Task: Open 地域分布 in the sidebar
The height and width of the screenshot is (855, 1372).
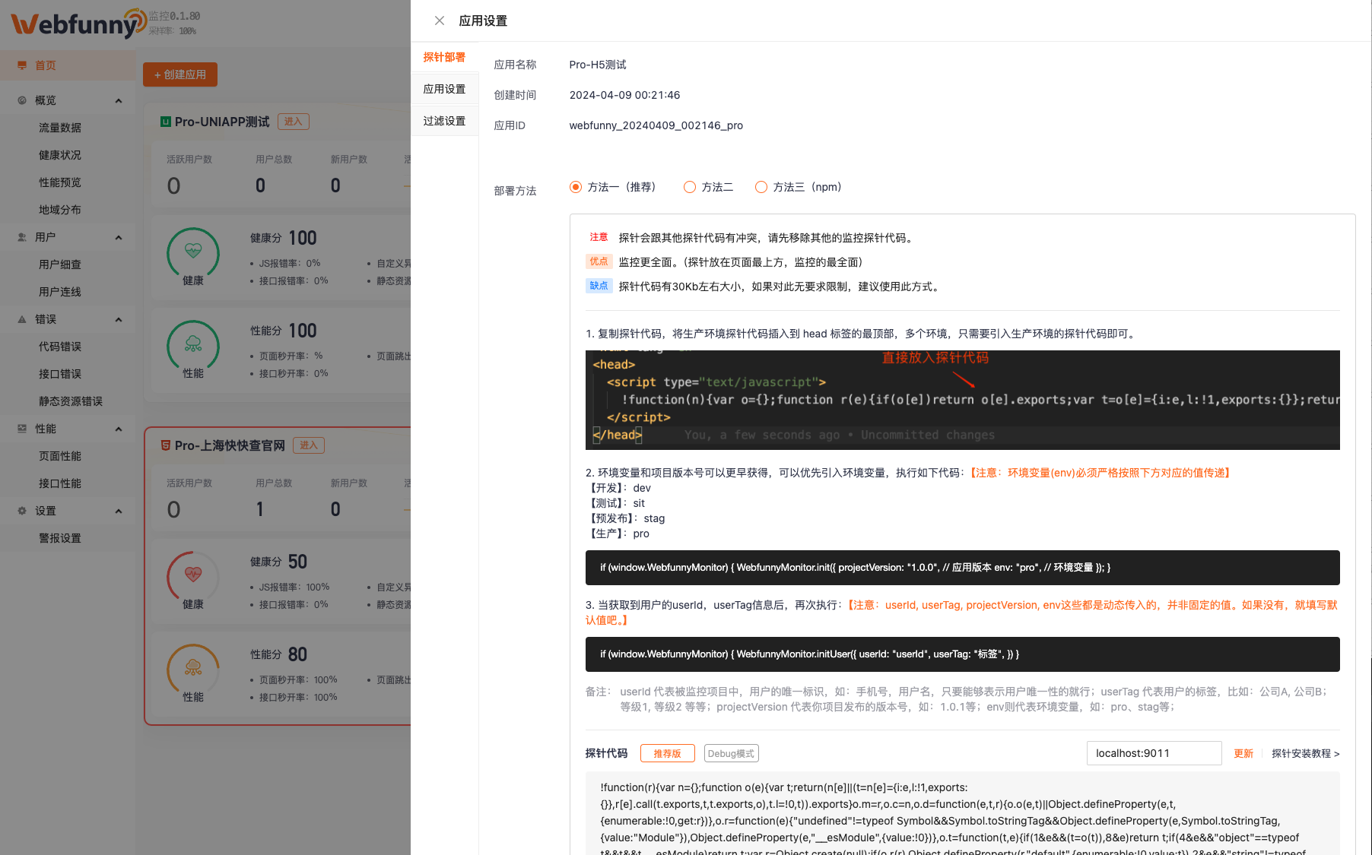Action: pos(60,210)
